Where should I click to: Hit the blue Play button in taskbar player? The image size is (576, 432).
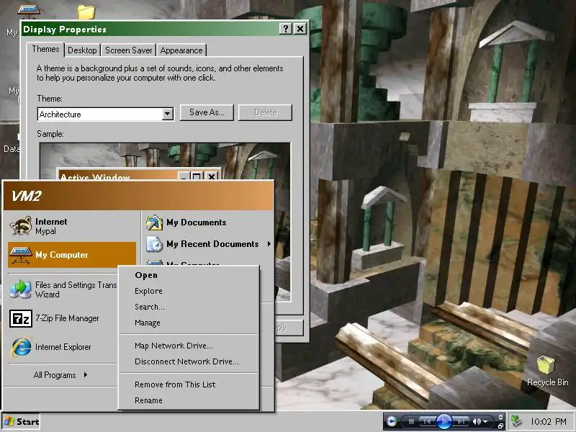click(444, 422)
